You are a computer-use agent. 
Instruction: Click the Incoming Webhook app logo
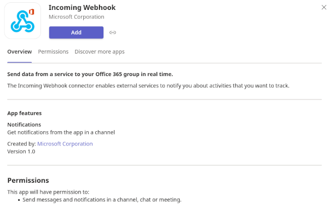(x=22, y=21)
